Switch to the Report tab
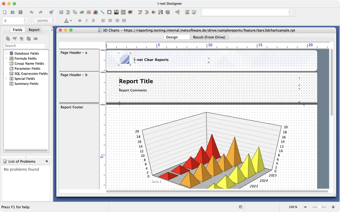This screenshot has height=212, width=340. point(34,30)
